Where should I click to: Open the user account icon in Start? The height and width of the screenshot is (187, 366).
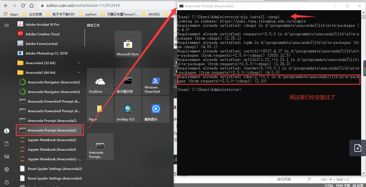(x=7, y=131)
